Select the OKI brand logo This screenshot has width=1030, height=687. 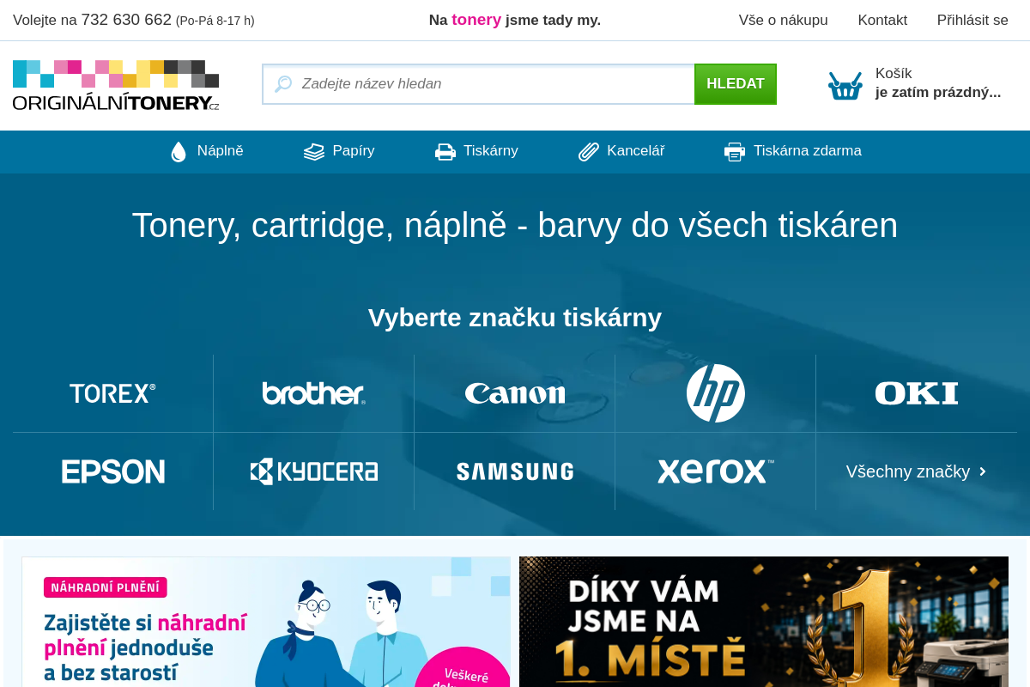(x=917, y=393)
